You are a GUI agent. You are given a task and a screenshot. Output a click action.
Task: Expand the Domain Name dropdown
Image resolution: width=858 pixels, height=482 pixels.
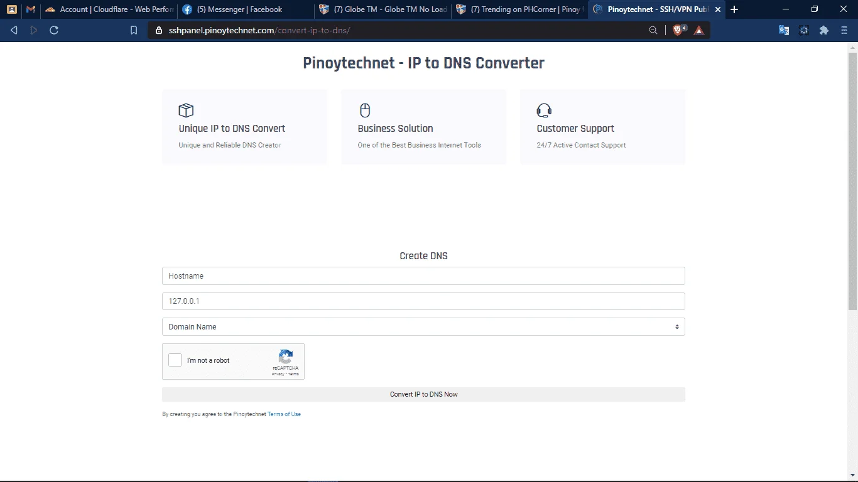423,327
